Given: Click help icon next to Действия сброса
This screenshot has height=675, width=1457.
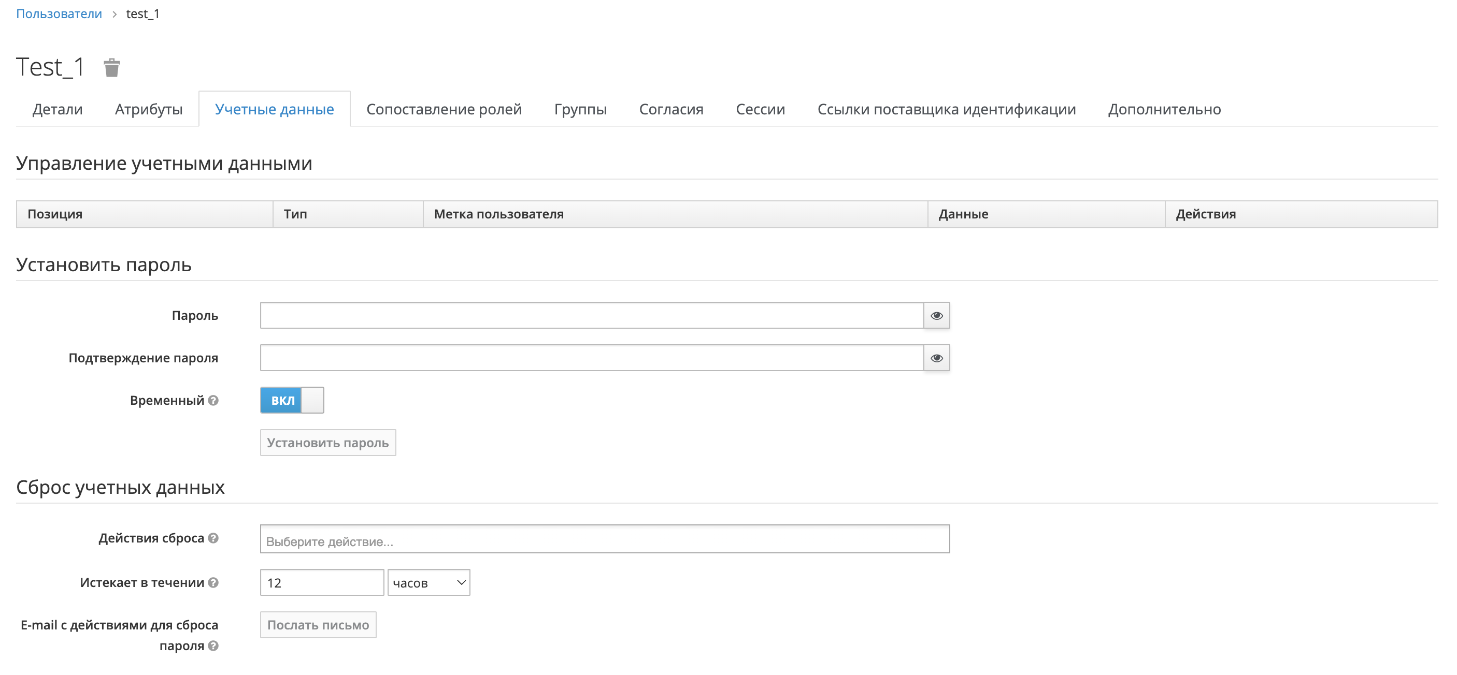Looking at the screenshot, I should 213,538.
